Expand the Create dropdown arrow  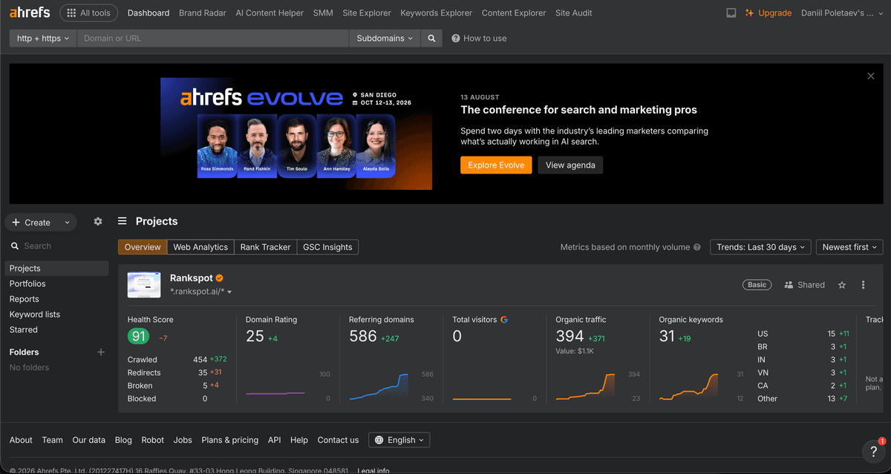click(68, 222)
